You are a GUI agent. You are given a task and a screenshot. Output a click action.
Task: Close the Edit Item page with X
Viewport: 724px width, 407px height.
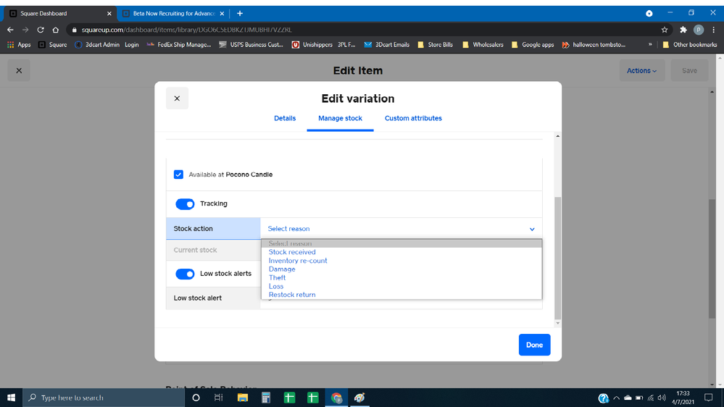click(19, 71)
